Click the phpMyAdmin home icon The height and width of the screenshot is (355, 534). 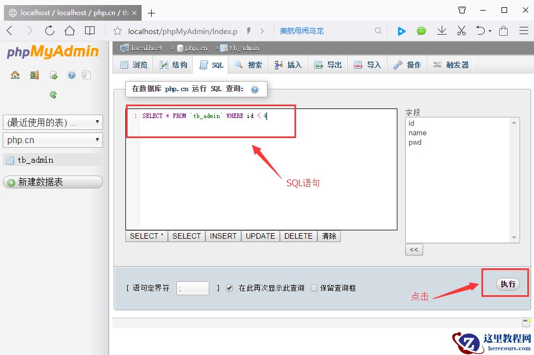(x=15, y=75)
